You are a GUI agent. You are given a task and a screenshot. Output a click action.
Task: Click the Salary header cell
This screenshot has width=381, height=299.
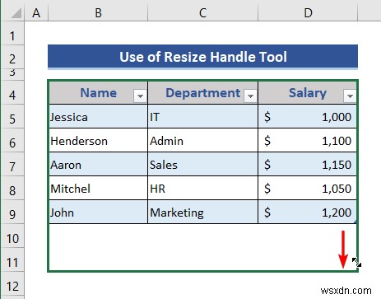tap(308, 92)
